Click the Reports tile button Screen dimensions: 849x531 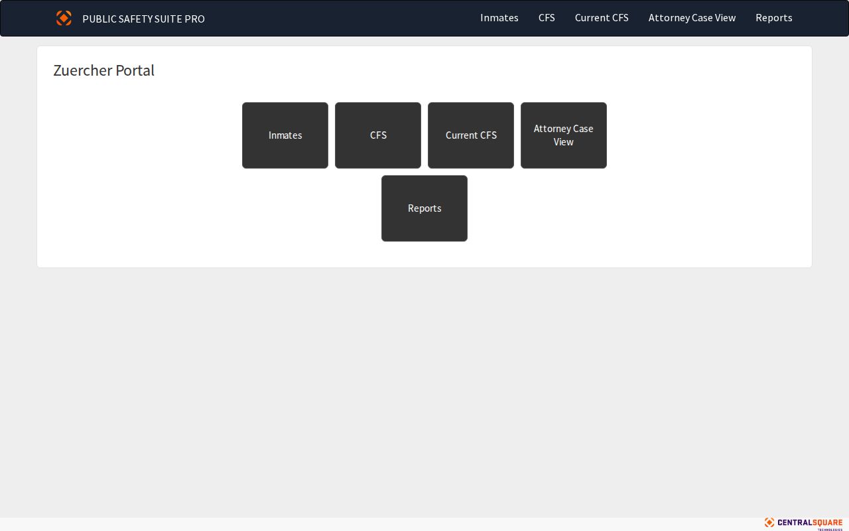click(424, 208)
